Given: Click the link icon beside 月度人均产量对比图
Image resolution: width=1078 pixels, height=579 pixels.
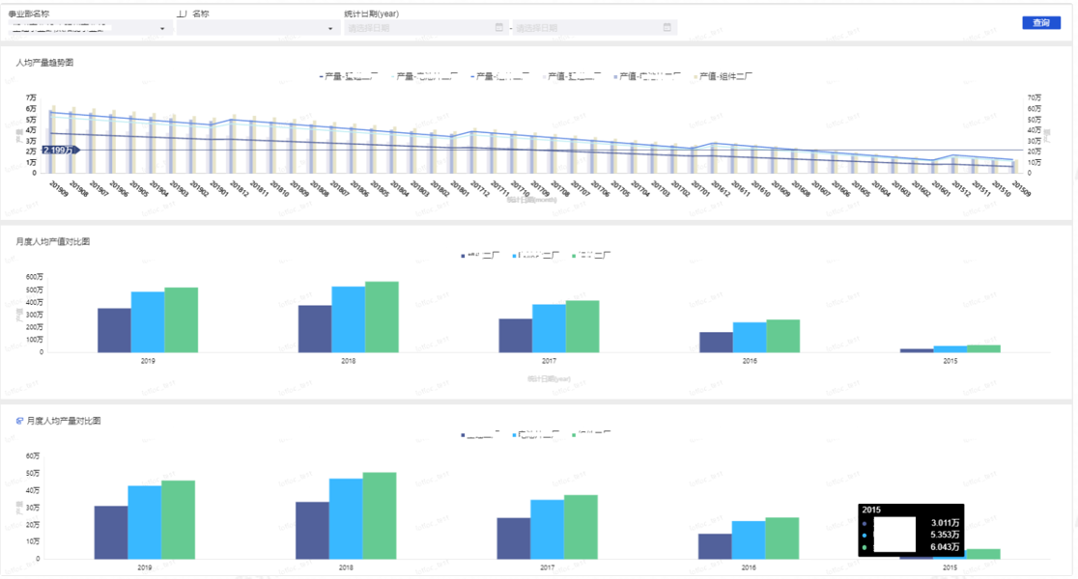Looking at the screenshot, I should click(19, 421).
